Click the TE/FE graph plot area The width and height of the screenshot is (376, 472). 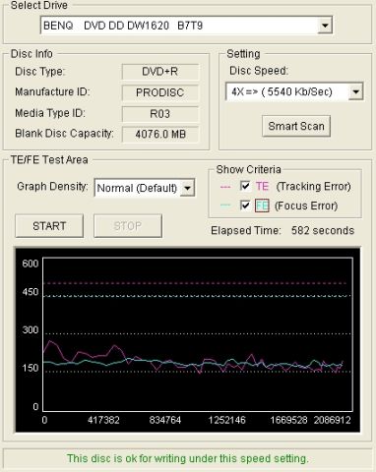pos(198,334)
